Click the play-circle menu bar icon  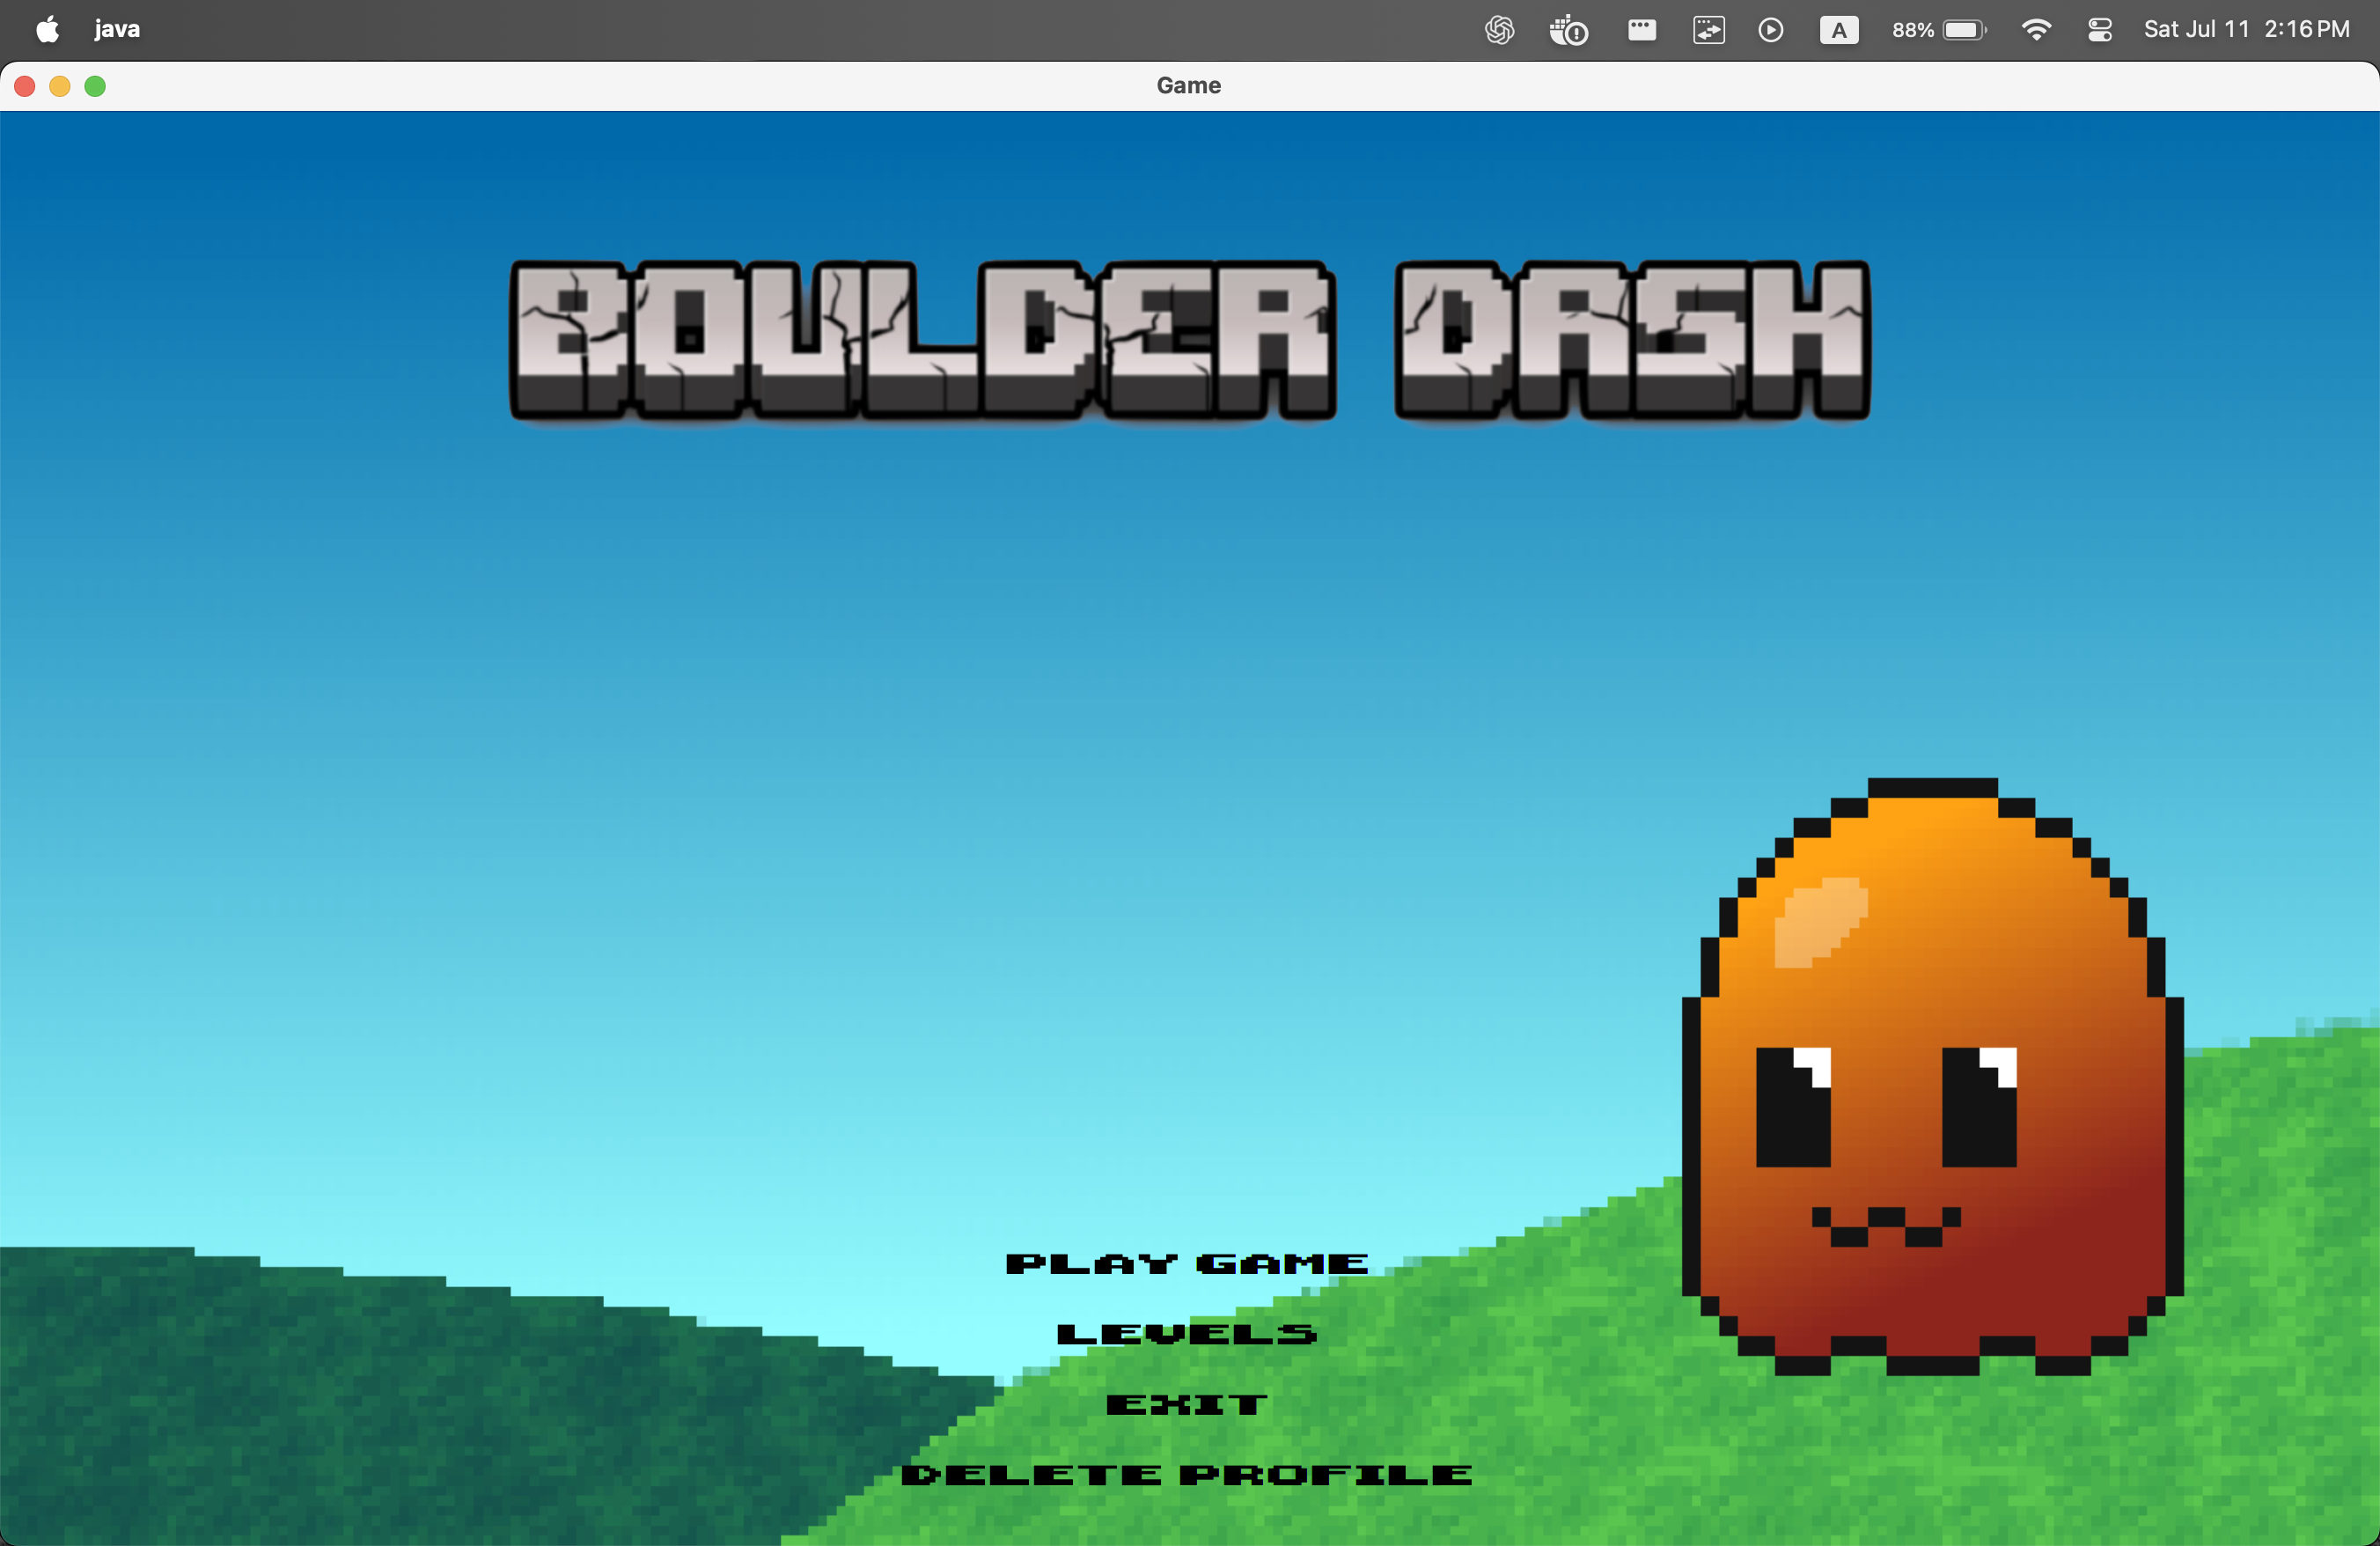(1770, 30)
